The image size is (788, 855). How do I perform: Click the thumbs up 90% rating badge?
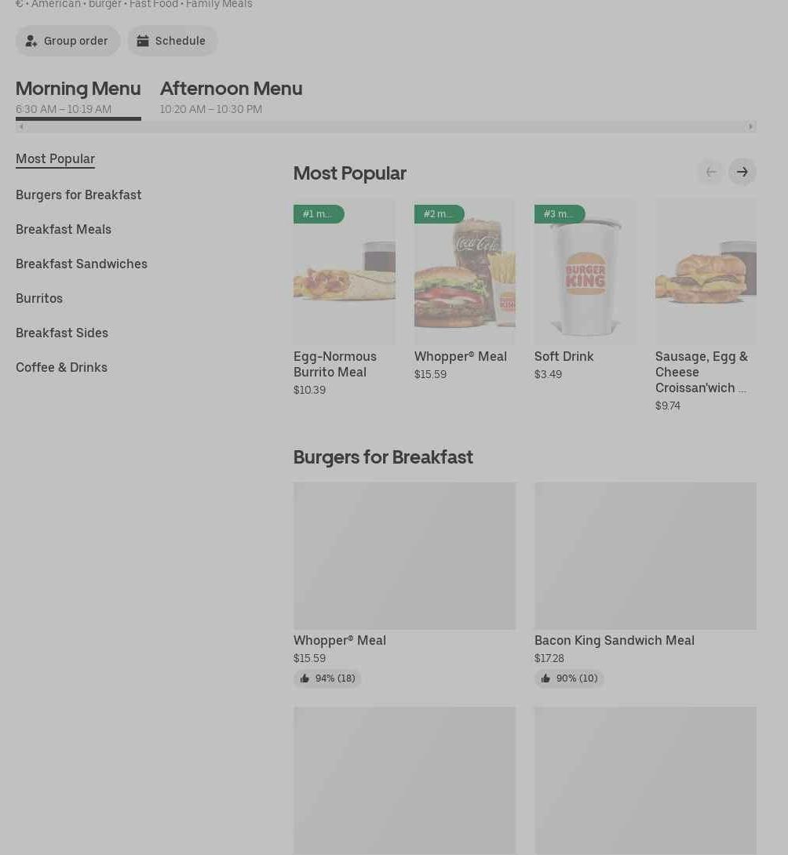click(569, 679)
